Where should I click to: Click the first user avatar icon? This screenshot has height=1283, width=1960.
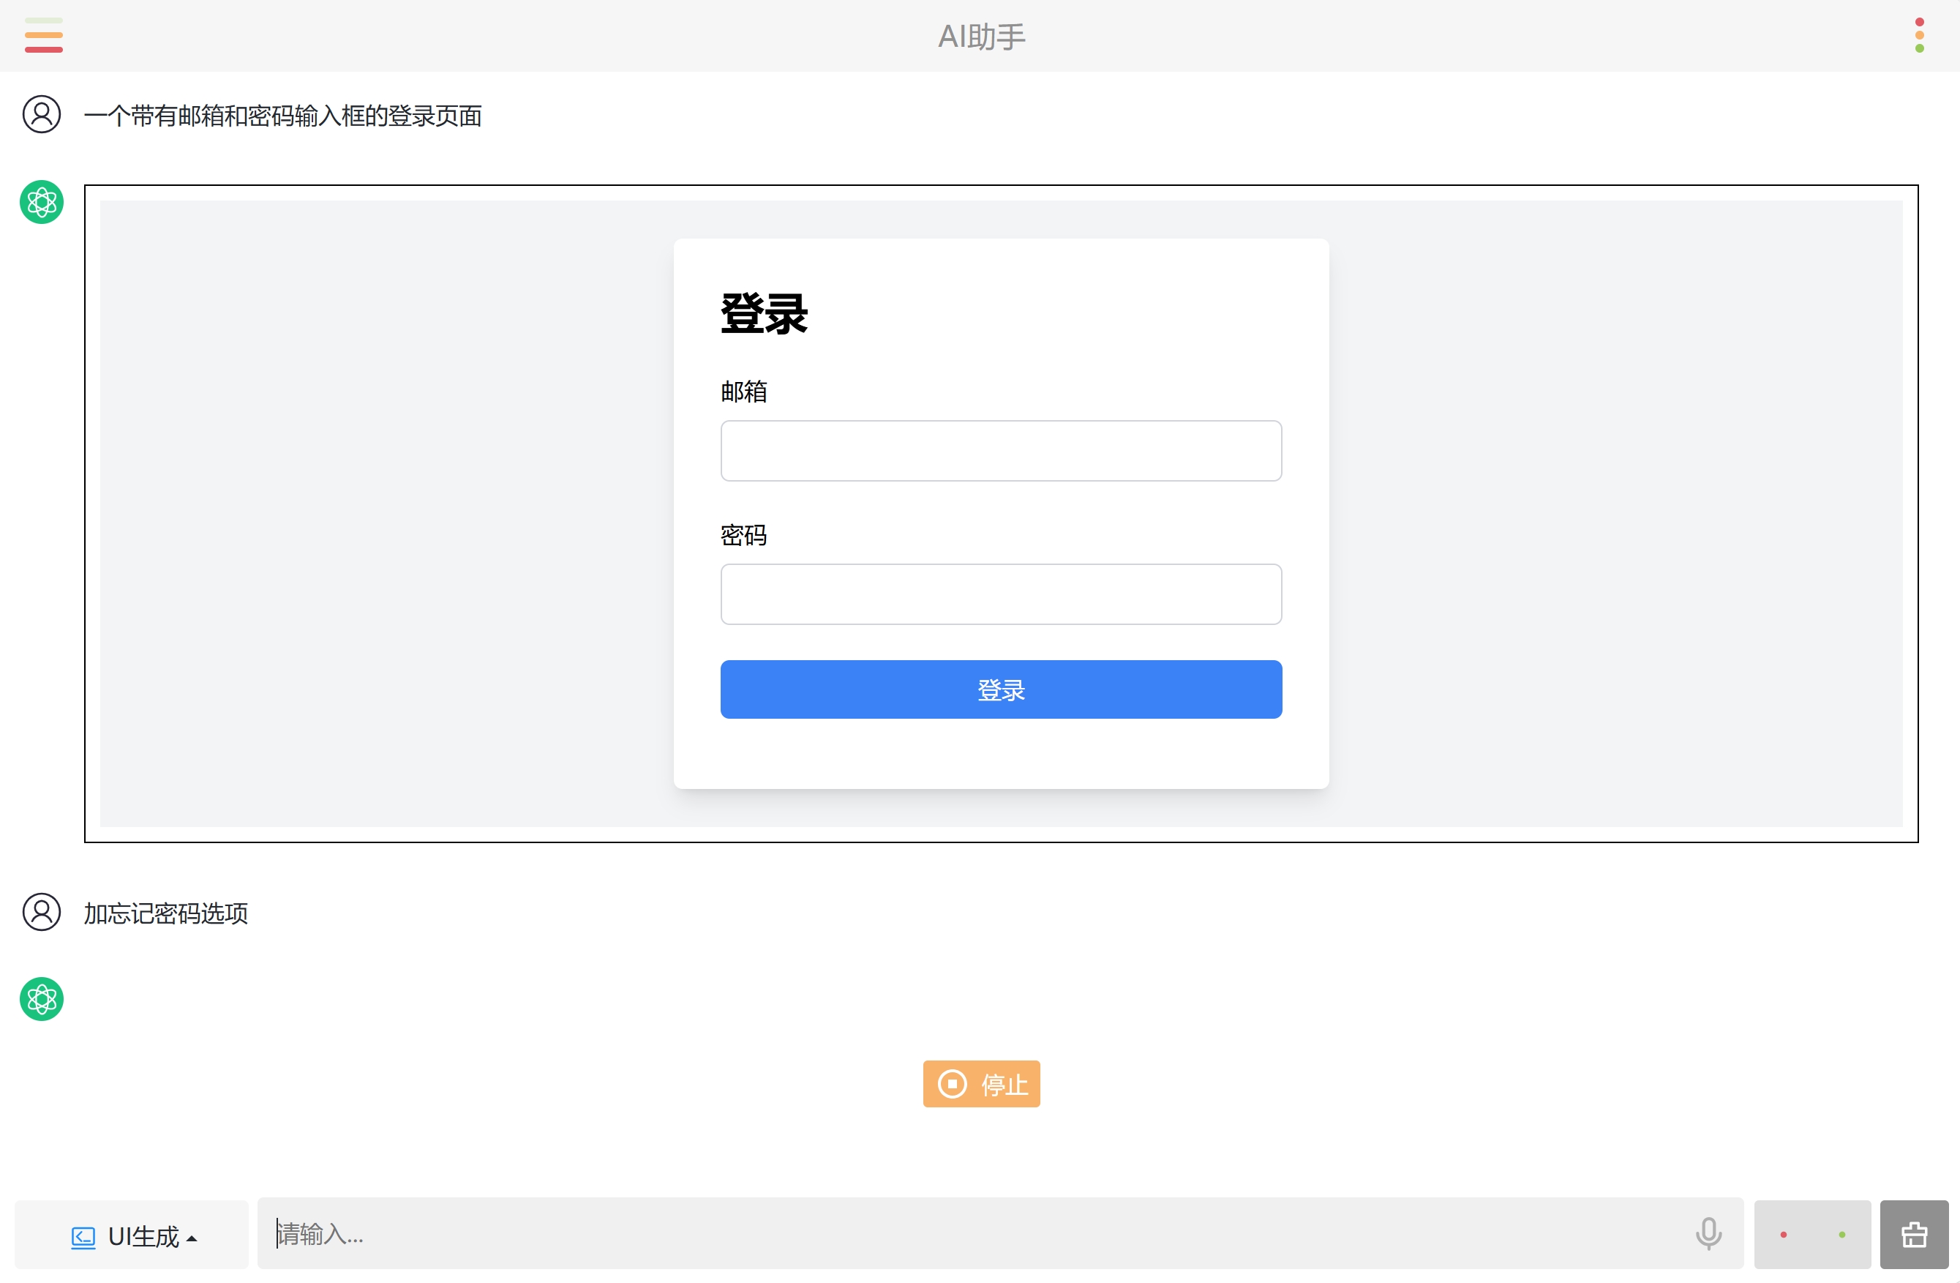(x=41, y=114)
